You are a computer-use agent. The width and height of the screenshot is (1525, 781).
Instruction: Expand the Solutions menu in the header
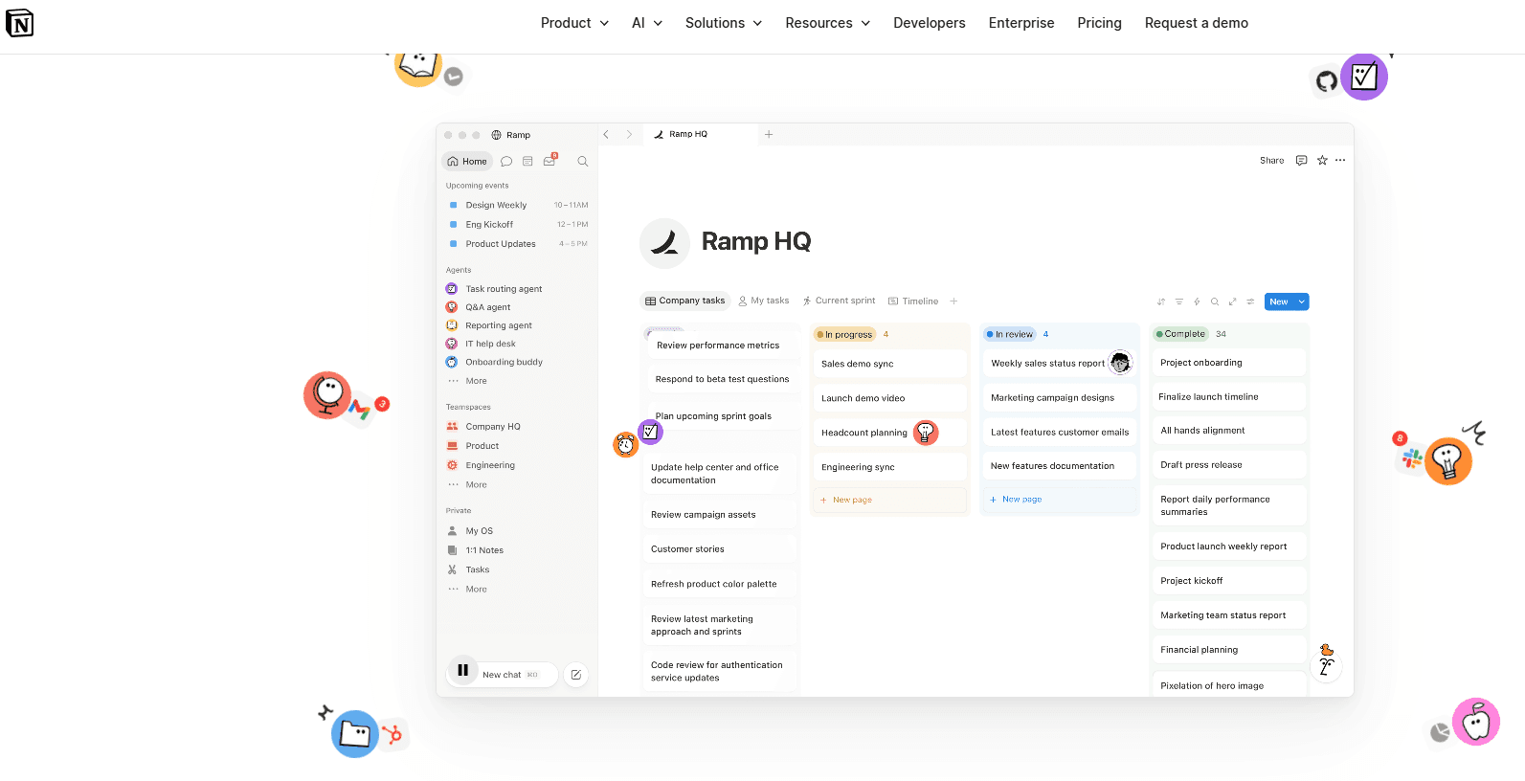[x=724, y=23]
